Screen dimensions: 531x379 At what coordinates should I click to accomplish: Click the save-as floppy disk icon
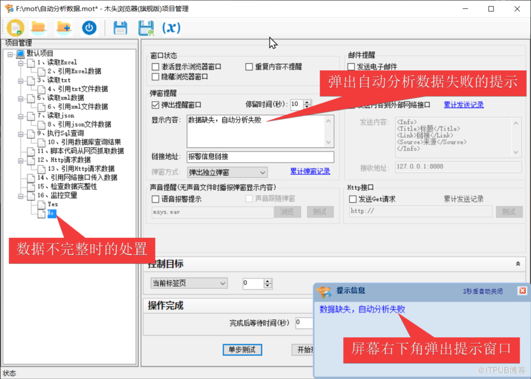(146, 27)
